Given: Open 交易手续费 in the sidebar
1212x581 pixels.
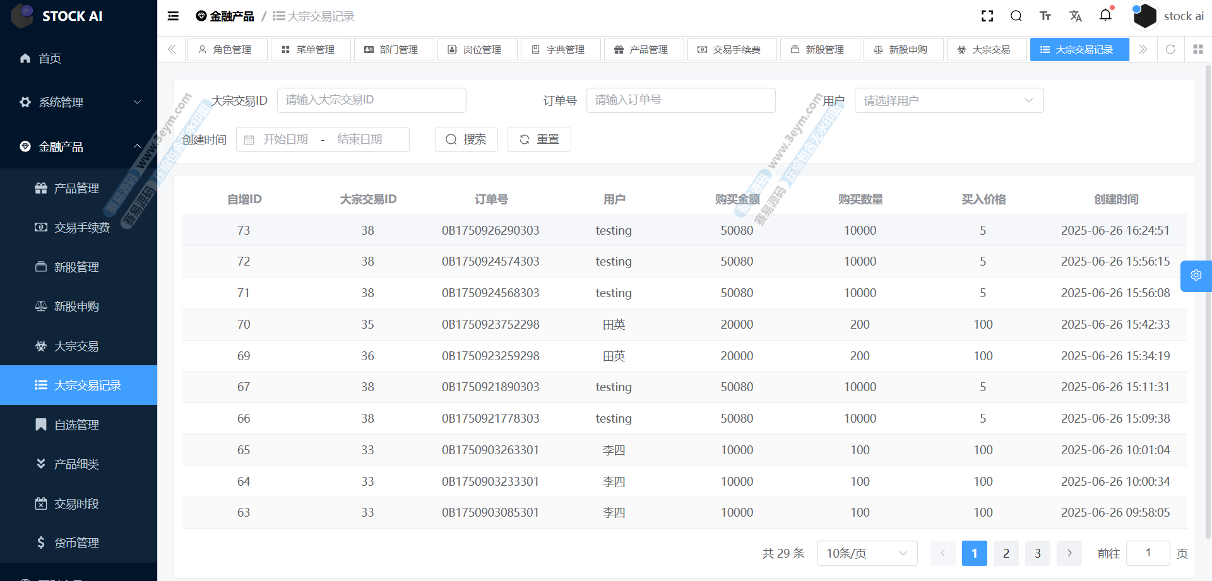Looking at the screenshot, I should 81,228.
